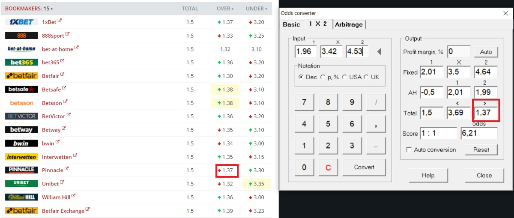Click the Betsafe logo

pos(21,90)
